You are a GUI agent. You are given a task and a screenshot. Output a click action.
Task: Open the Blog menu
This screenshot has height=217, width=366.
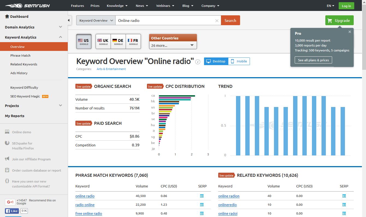[188, 6]
